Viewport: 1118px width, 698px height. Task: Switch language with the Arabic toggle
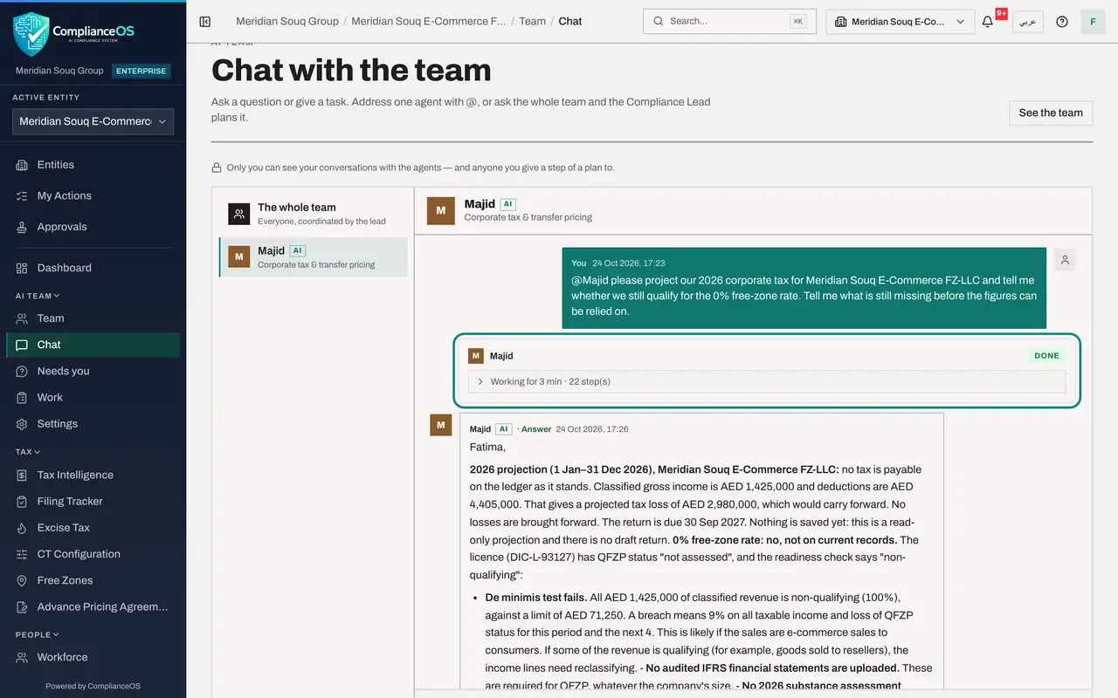1028,22
